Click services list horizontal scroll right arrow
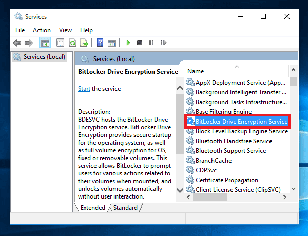 pos(285,197)
